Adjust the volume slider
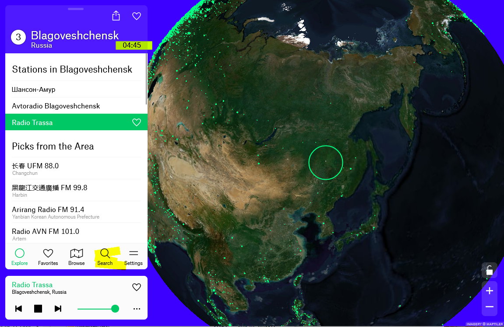 point(98,309)
